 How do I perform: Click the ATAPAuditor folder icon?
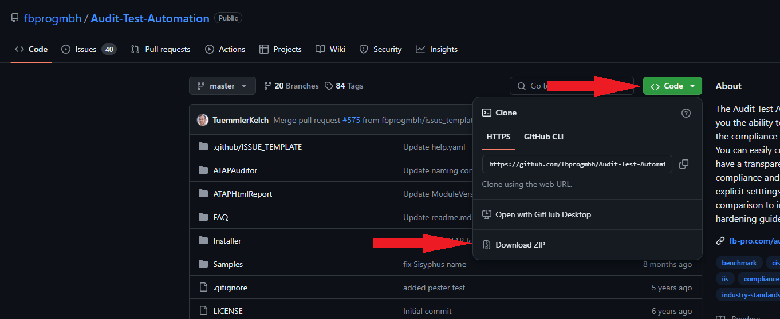click(203, 170)
